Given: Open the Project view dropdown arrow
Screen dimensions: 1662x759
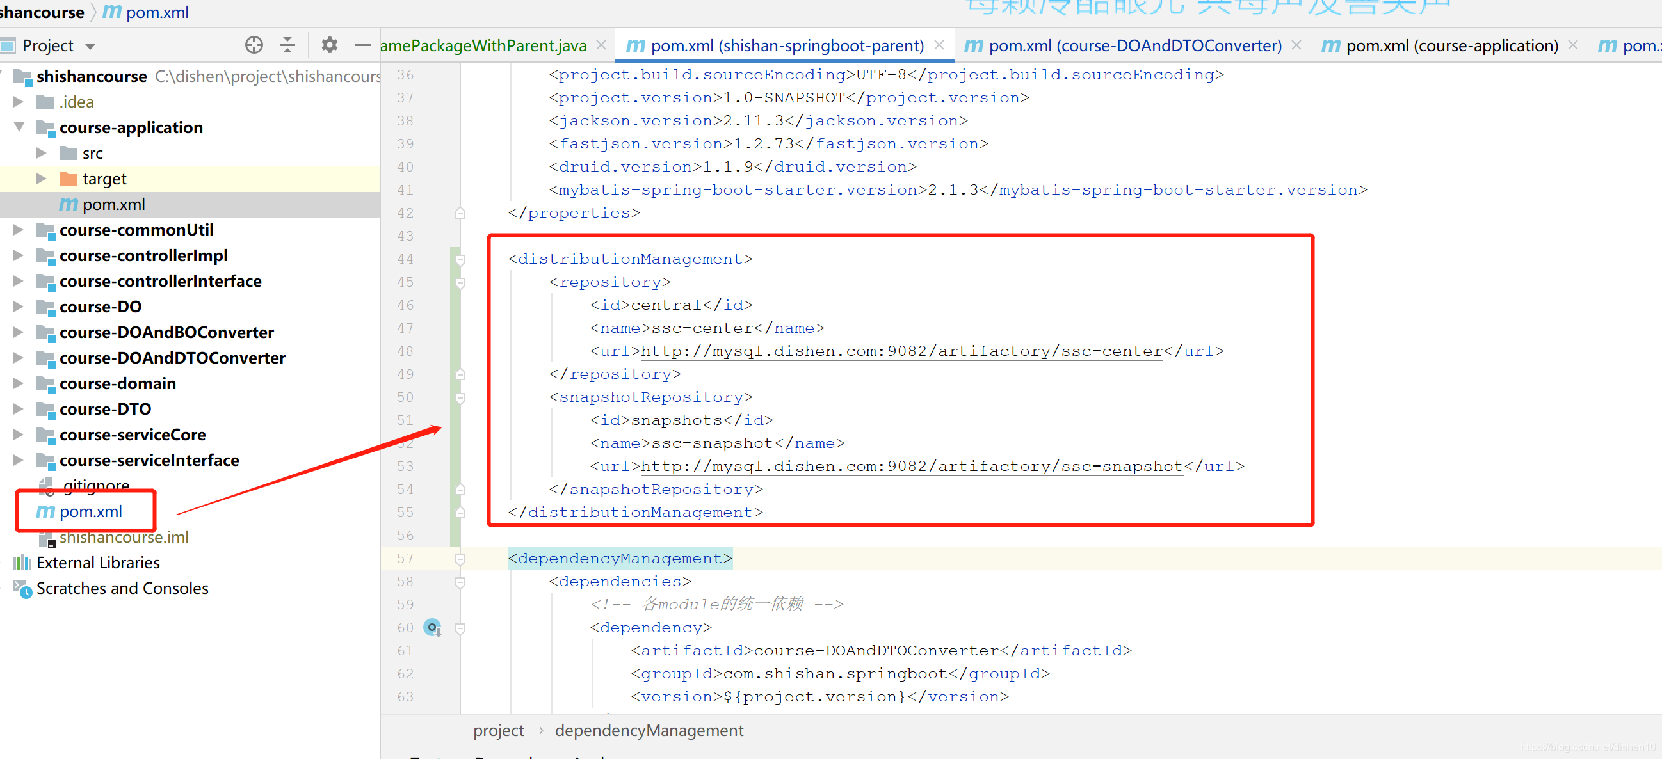Looking at the screenshot, I should [90, 47].
